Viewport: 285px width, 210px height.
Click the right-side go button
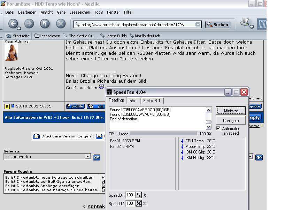click(259, 157)
